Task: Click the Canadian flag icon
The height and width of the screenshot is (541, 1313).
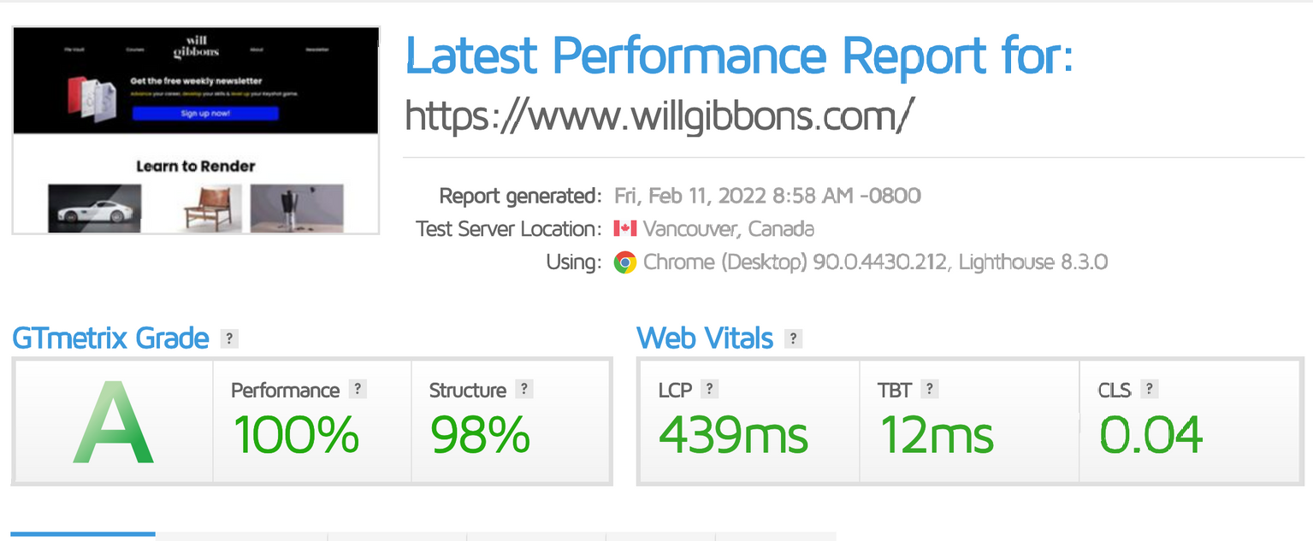Action: 625,229
